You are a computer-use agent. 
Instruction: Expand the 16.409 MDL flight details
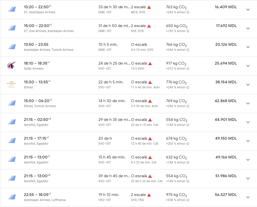point(248,10)
